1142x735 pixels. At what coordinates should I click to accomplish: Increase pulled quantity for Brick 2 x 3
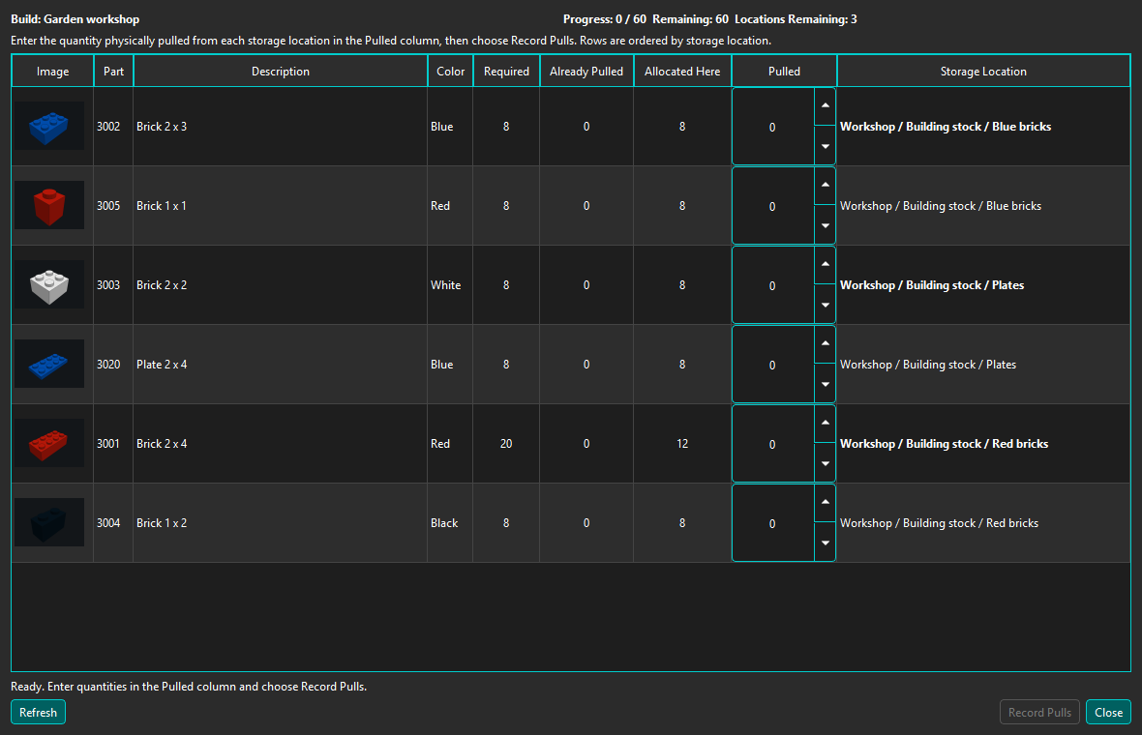click(x=825, y=106)
